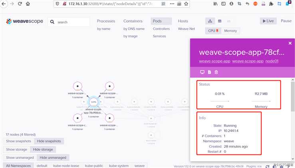
Task: Switch to graph view icon
Action: [x=210, y=21]
